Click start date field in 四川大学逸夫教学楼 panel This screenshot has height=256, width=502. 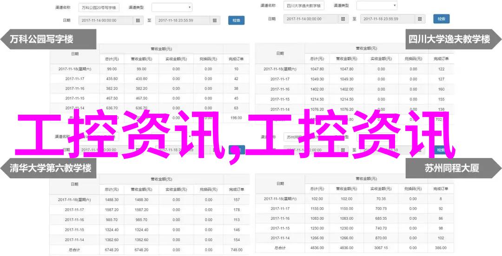coord(311,19)
